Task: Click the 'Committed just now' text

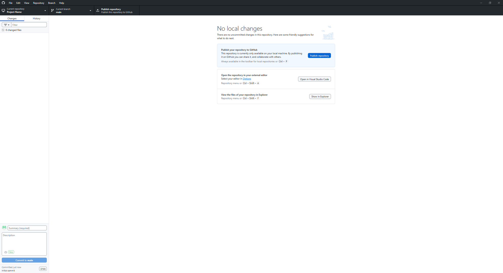Action: 12,267
